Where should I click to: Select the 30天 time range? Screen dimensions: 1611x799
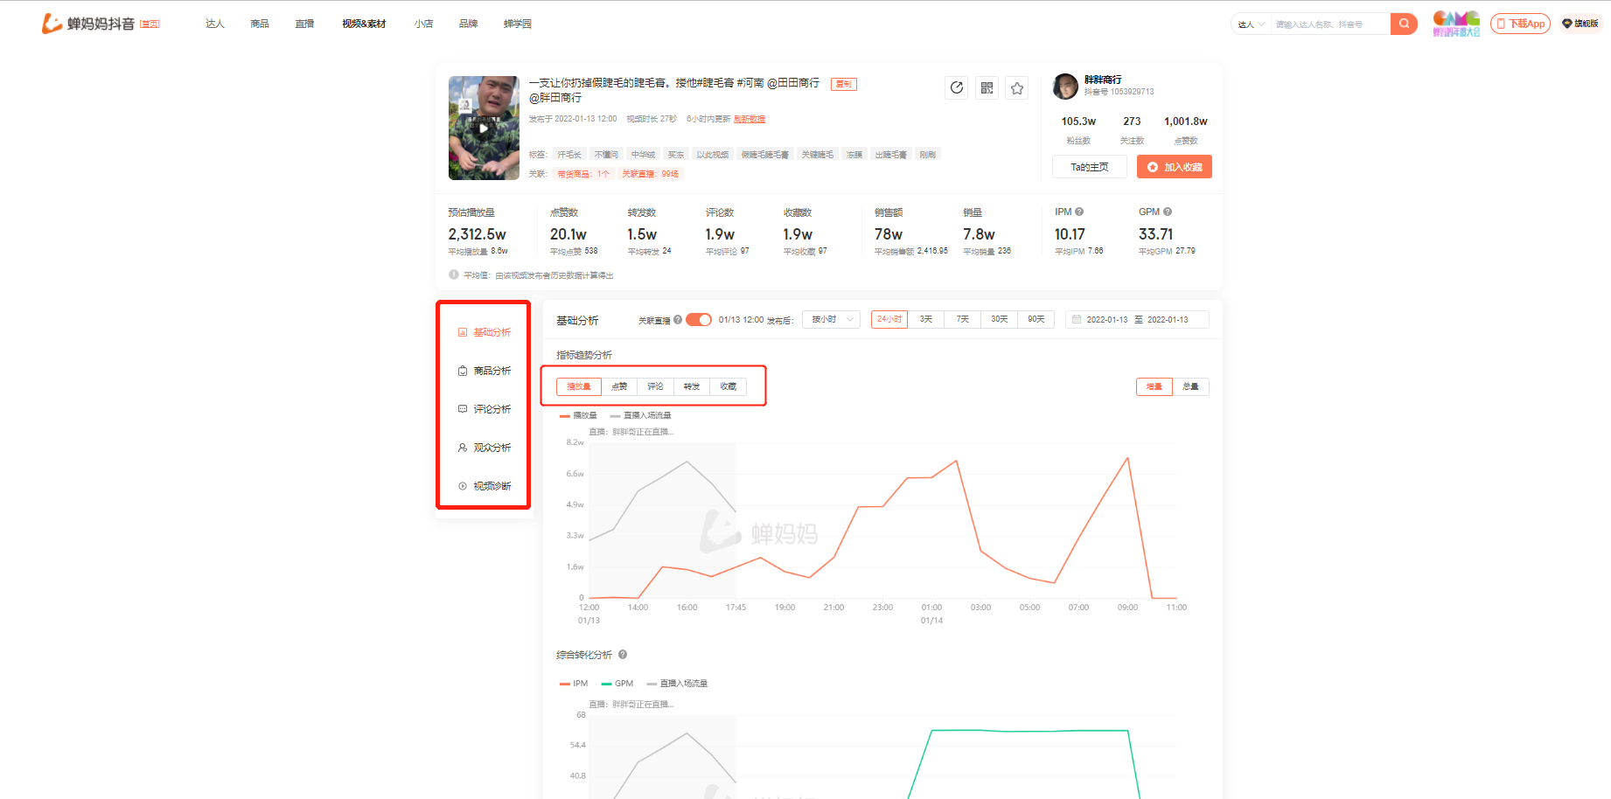pyautogui.click(x=1000, y=320)
